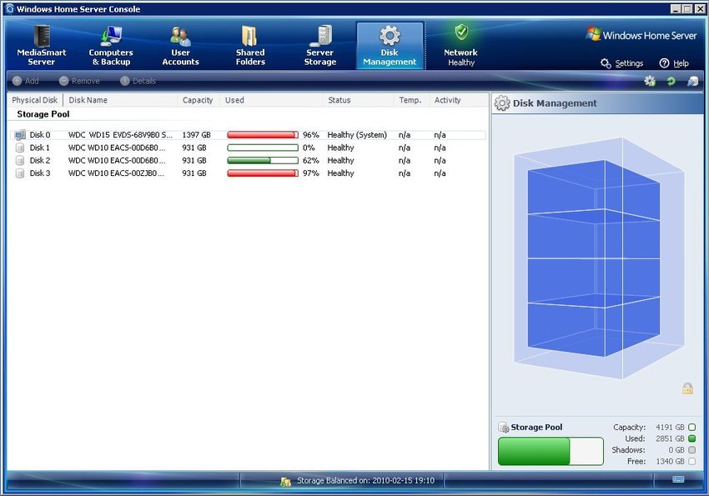Click the Disk 1 empty usage bar
Viewport: 709px width, 496px height.
[x=263, y=148]
